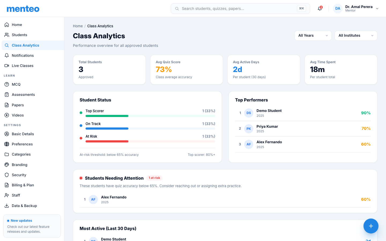The width and height of the screenshot is (386, 241).
Task: Open the header notification bell with badge
Action: (320, 9)
